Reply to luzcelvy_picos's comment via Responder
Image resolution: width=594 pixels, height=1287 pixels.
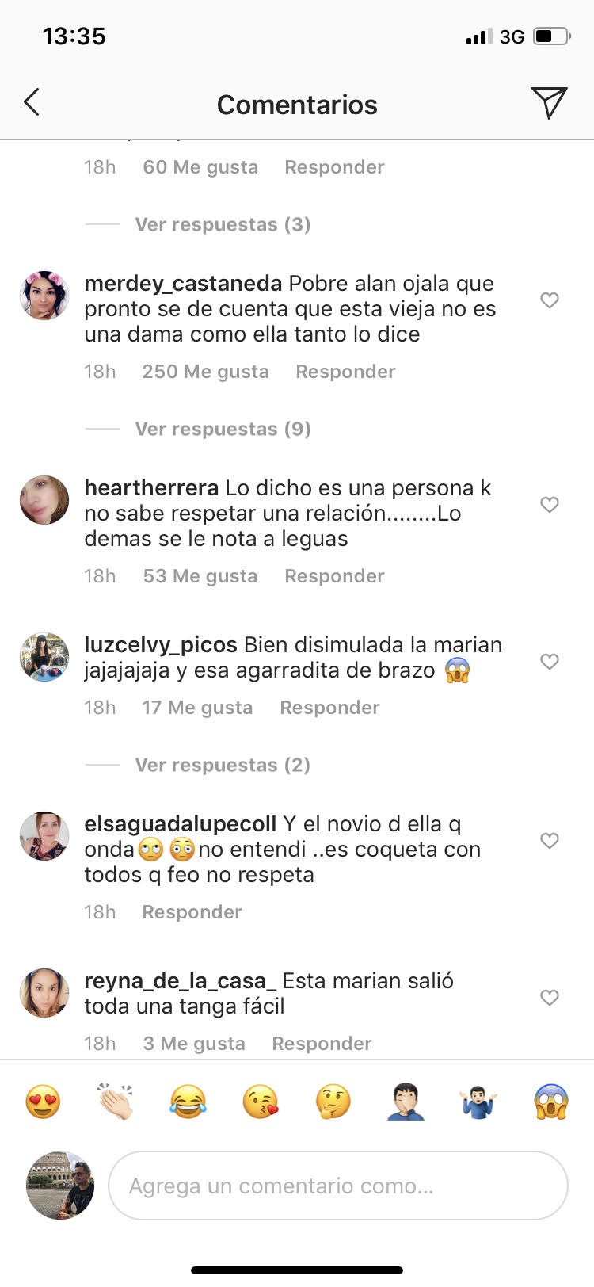[x=329, y=708]
